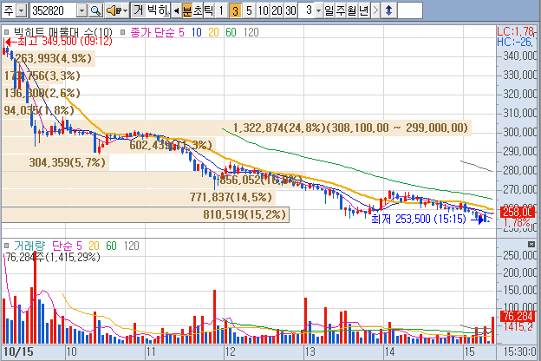Switch to the 일 daily chart
Viewport: 541px width, 361px height.
tap(329, 11)
